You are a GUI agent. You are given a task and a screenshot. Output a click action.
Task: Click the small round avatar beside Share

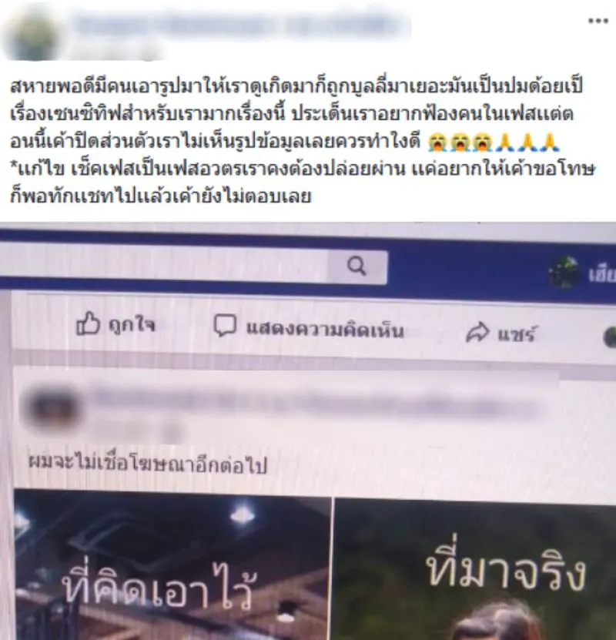610,337
